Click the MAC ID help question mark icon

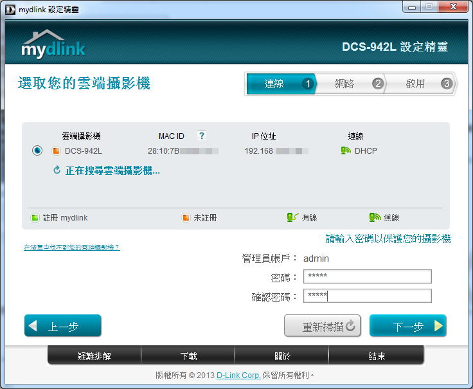202,136
